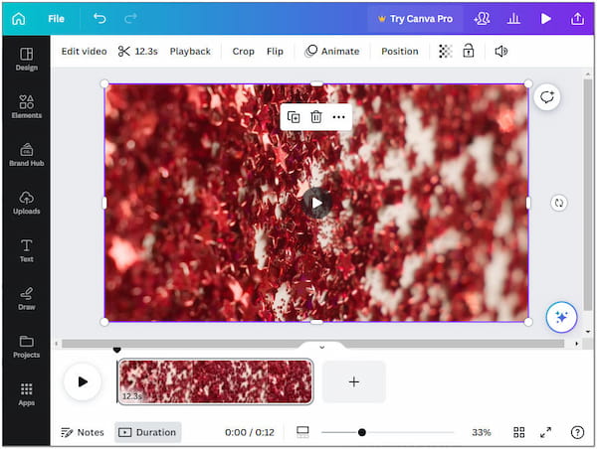Open the insights bar chart icon
This screenshot has width=597, height=449.
(x=513, y=19)
